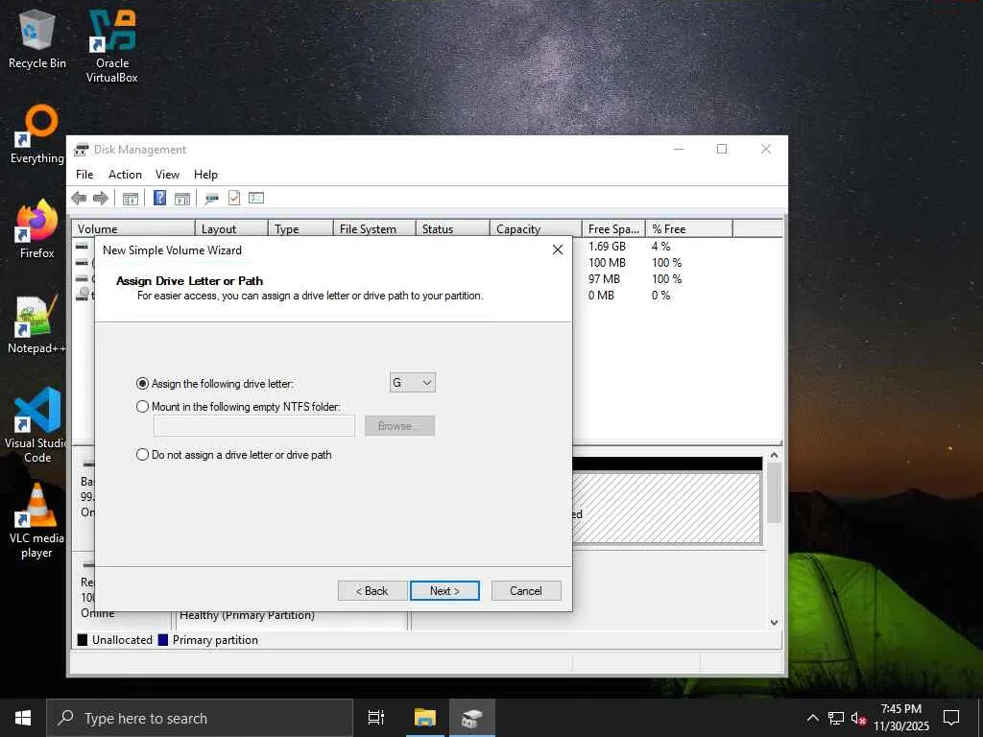Click the Status column header
Screen dimensions: 983x737
(452, 229)
